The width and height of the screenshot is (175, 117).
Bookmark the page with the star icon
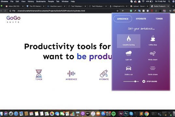click(x=117, y=11)
